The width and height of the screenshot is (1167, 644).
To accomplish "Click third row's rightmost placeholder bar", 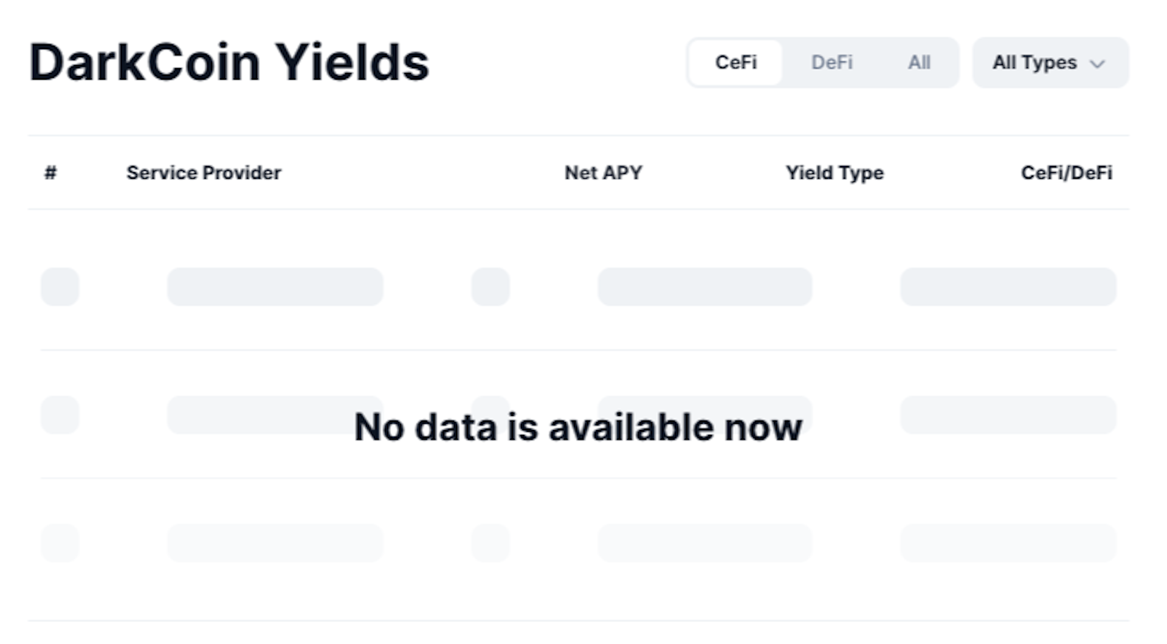I will [1008, 543].
